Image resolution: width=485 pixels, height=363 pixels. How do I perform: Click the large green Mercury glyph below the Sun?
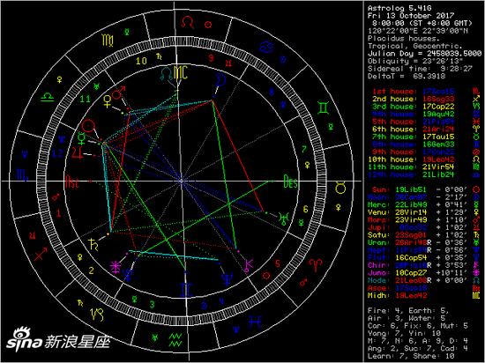pyautogui.click(x=82, y=138)
